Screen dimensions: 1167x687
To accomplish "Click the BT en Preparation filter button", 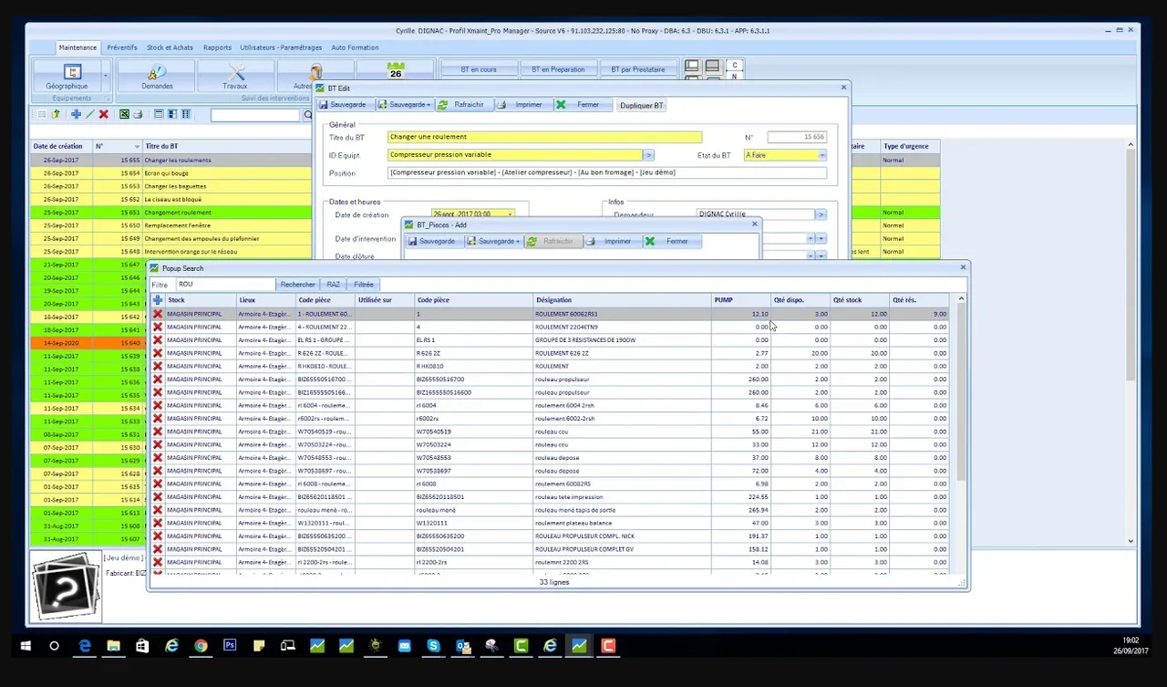I will [x=560, y=69].
